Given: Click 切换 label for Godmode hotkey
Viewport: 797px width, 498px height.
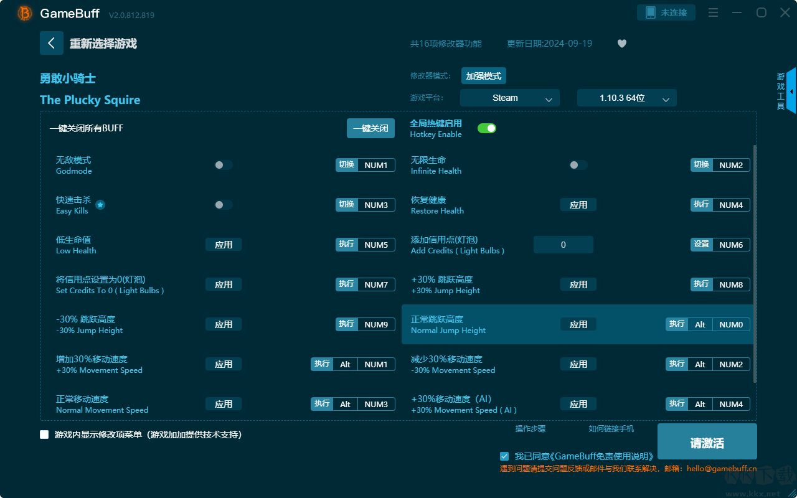Looking at the screenshot, I should tap(347, 165).
